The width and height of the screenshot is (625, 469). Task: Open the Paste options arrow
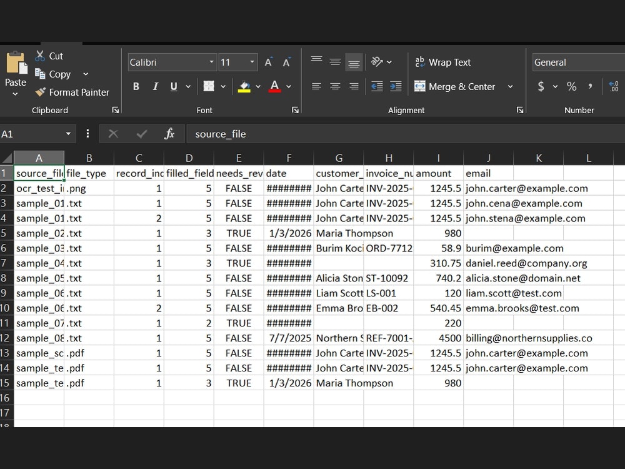(x=15, y=94)
